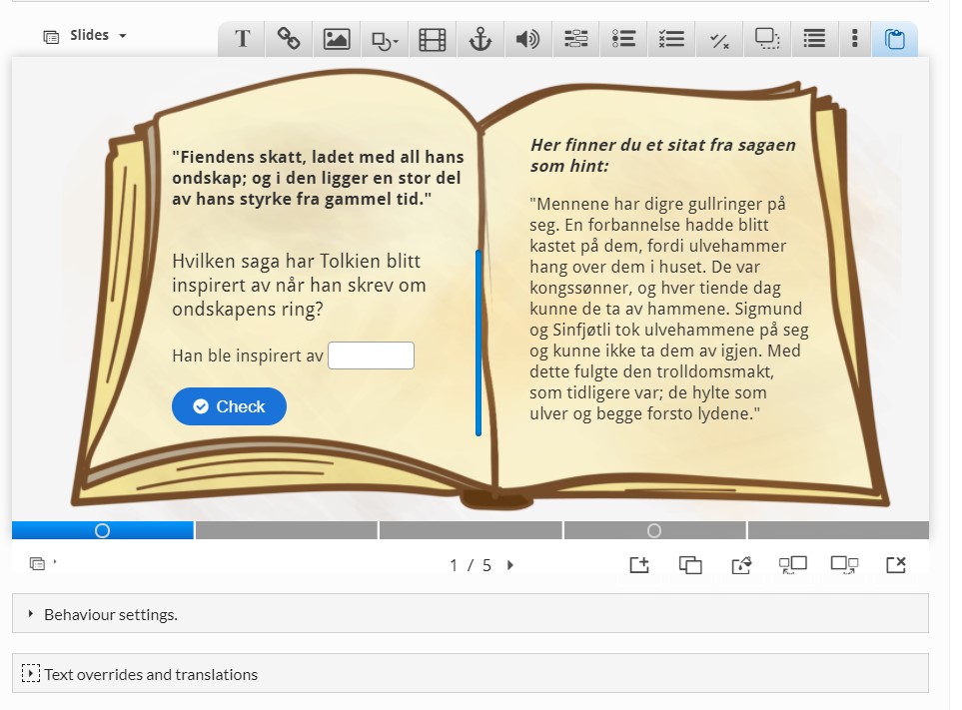Expand Text overrides and translations
The width and height of the screenshot is (962, 710).
coord(470,674)
